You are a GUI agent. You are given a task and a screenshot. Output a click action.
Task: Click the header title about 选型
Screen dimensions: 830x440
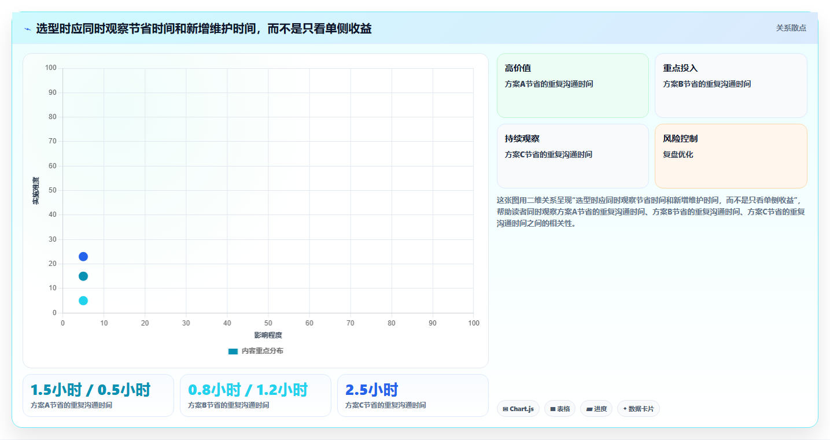pyautogui.click(x=204, y=28)
